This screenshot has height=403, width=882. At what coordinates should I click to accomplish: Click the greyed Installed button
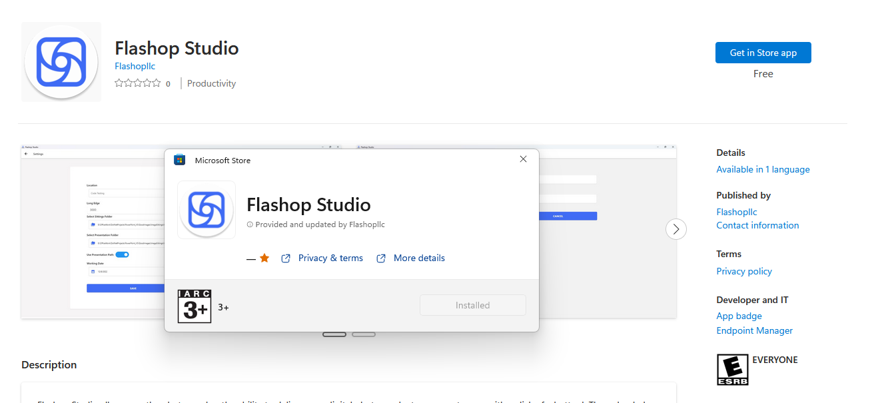473,305
